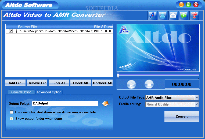The image size is (205, 139).
Task: Maximize the window with the green button
Action: coord(188,5)
